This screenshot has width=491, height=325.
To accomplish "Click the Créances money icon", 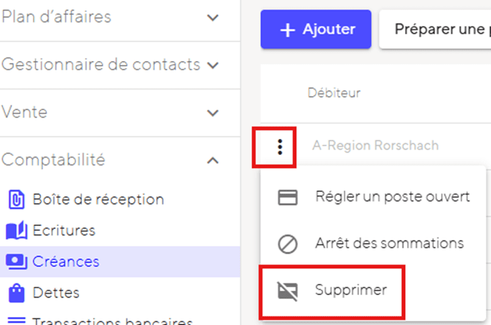I will pos(16,261).
